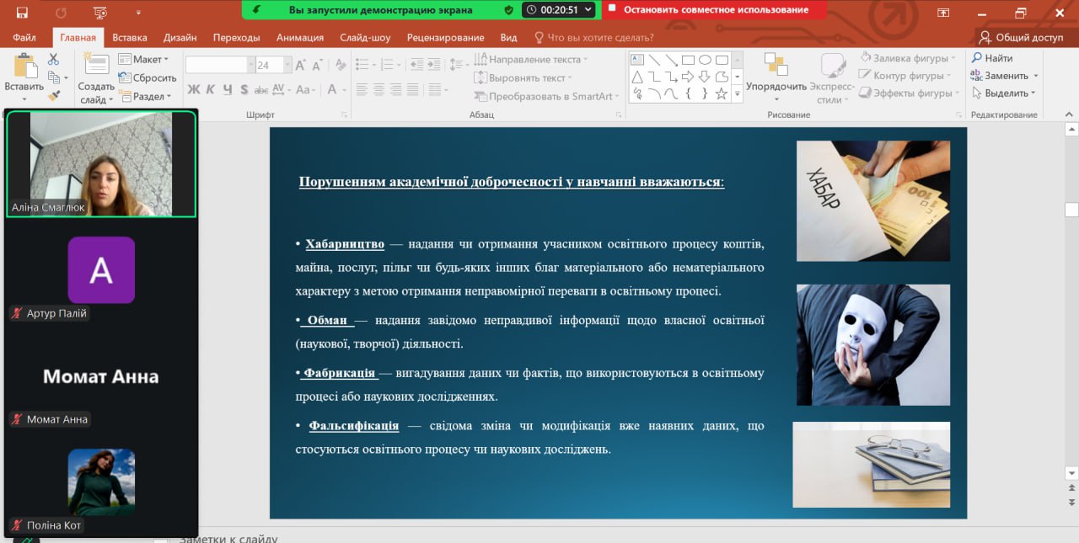1079x543 pixels.
Task: Click the Paste clipboard icon
Action: (24, 68)
